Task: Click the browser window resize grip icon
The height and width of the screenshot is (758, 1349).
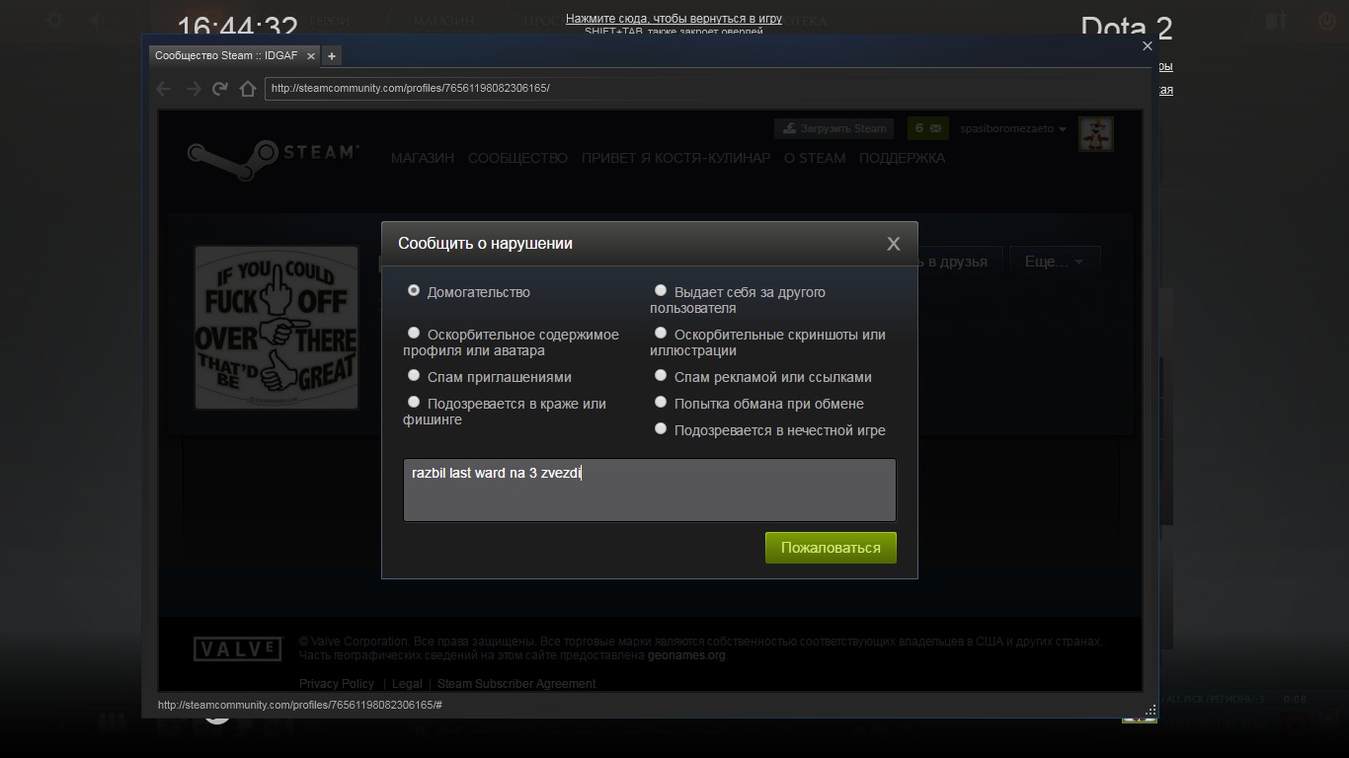Action: coord(1151,711)
